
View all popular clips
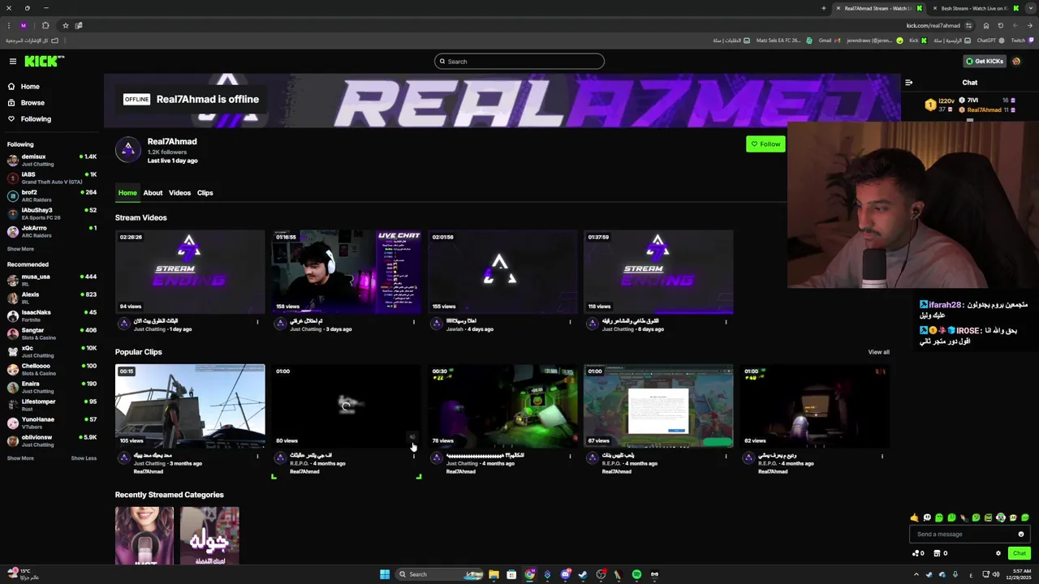(x=878, y=352)
